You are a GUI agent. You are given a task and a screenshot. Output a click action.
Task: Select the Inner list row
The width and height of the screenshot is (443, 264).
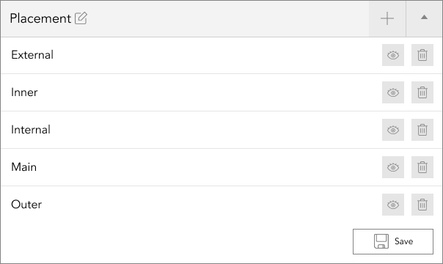point(221,92)
